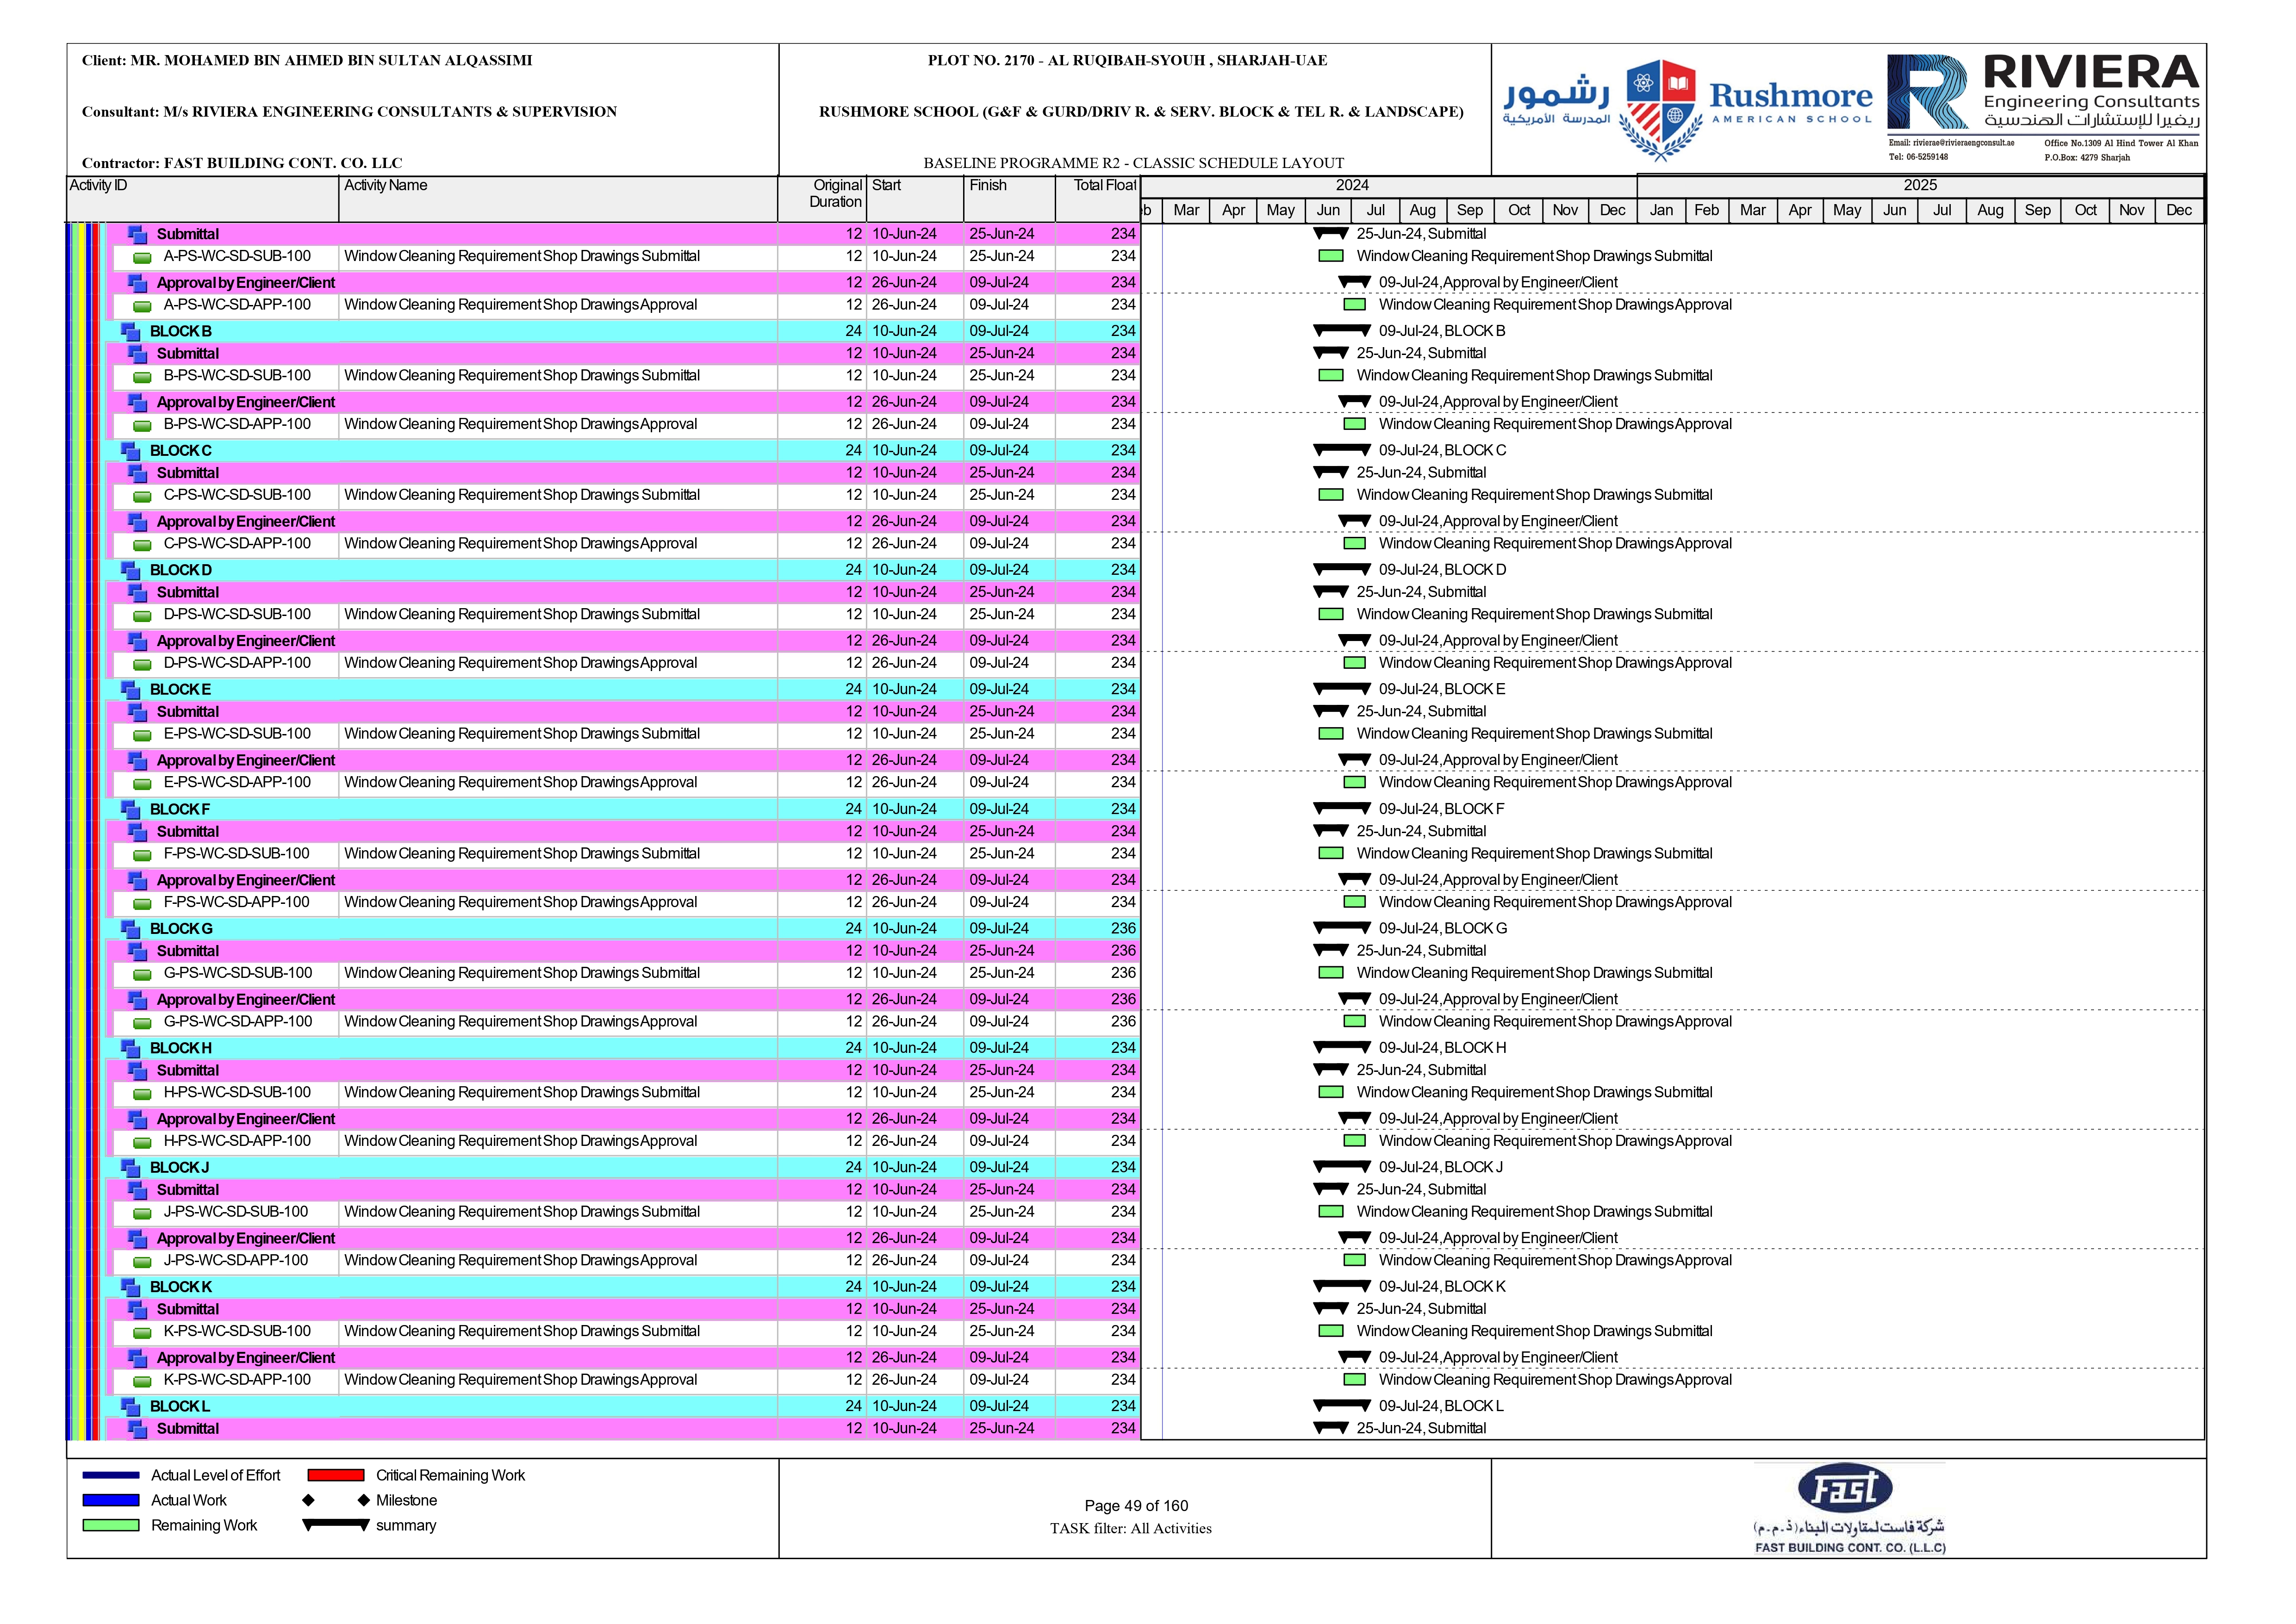Image resolution: width=2296 pixels, height=1624 pixels.
Task: Click the Client name header line
Action: pos(307,61)
